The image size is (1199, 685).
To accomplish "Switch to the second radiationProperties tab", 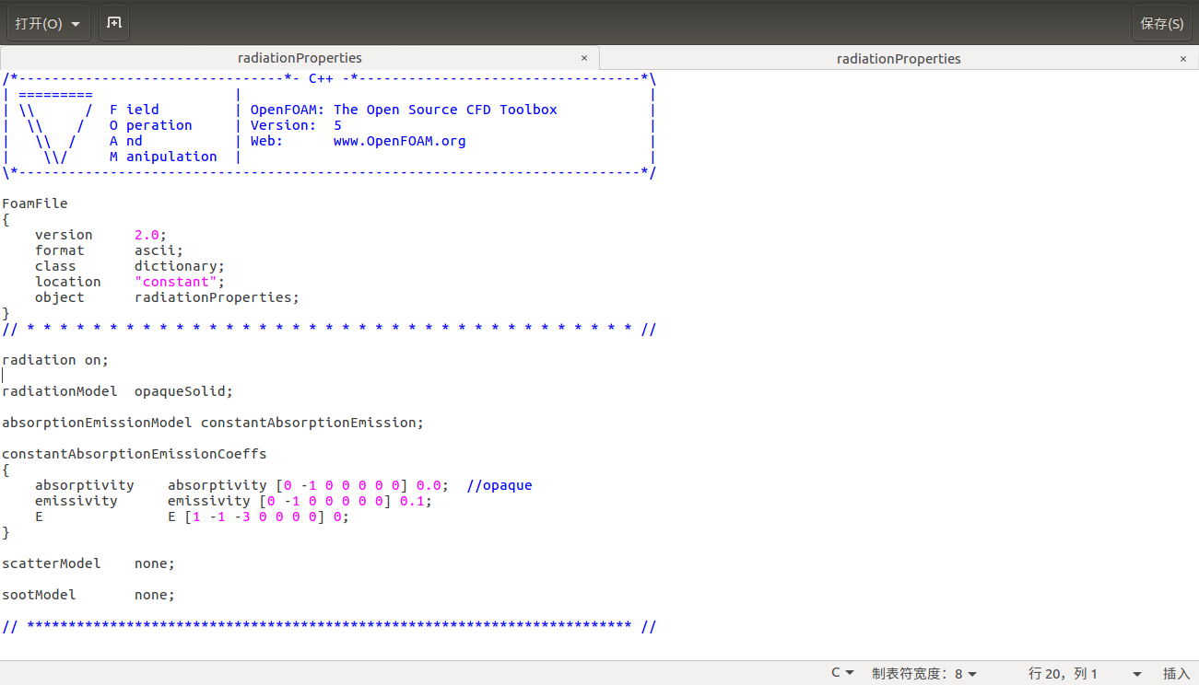I will pos(899,58).
